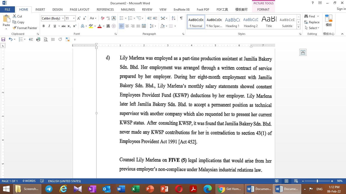
Task: Enable strikethrough formatting
Action: [63, 26]
